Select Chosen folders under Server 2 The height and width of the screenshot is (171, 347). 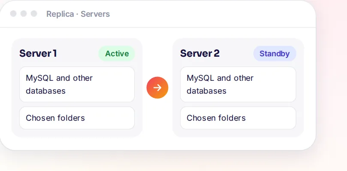pyautogui.click(x=238, y=118)
